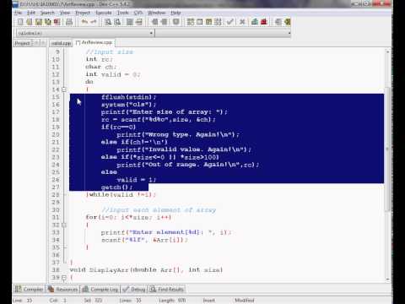Screen dimensions: 405x304
Task: Open the Tools menu
Action: click(x=122, y=13)
